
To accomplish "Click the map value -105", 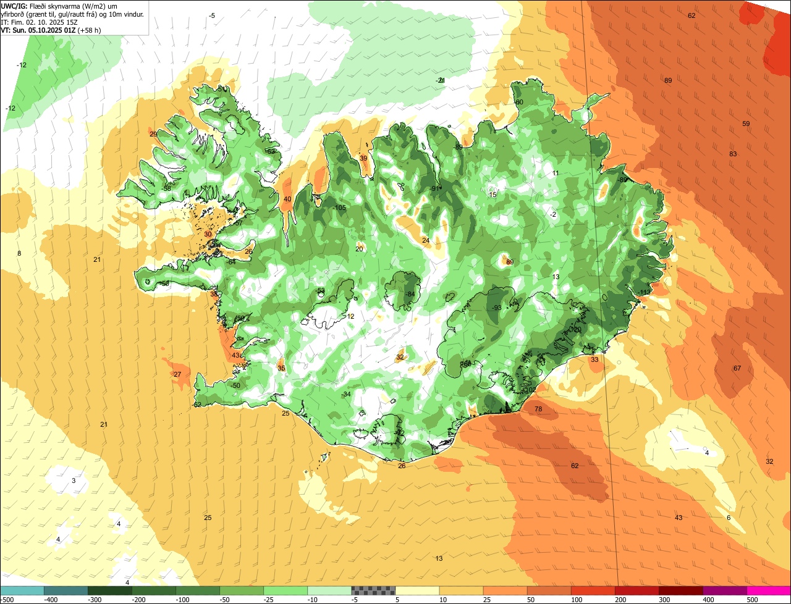I will 339,208.
